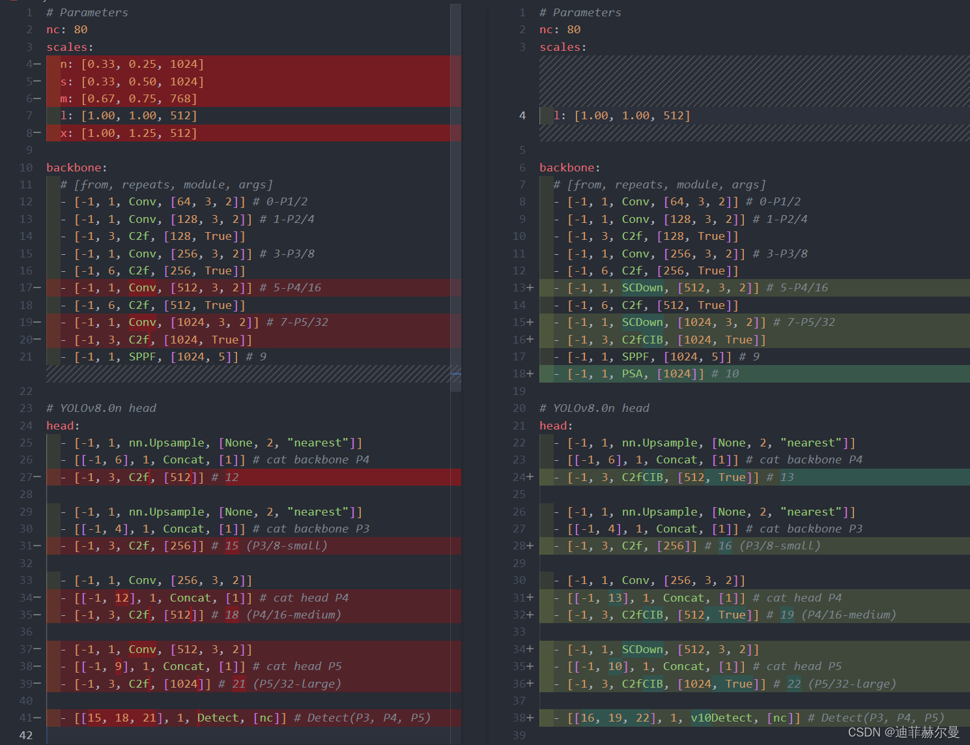The width and height of the screenshot is (970, 745).
Task: Select the removed line 'x: [1.00, 1.25, 512]'
Action: [253, 133]
